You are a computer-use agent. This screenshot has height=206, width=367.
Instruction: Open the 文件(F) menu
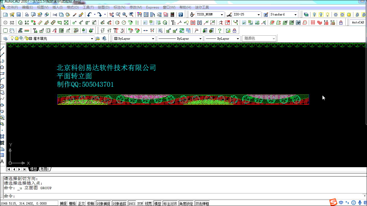pyautogui.click(x=12, y=7)
